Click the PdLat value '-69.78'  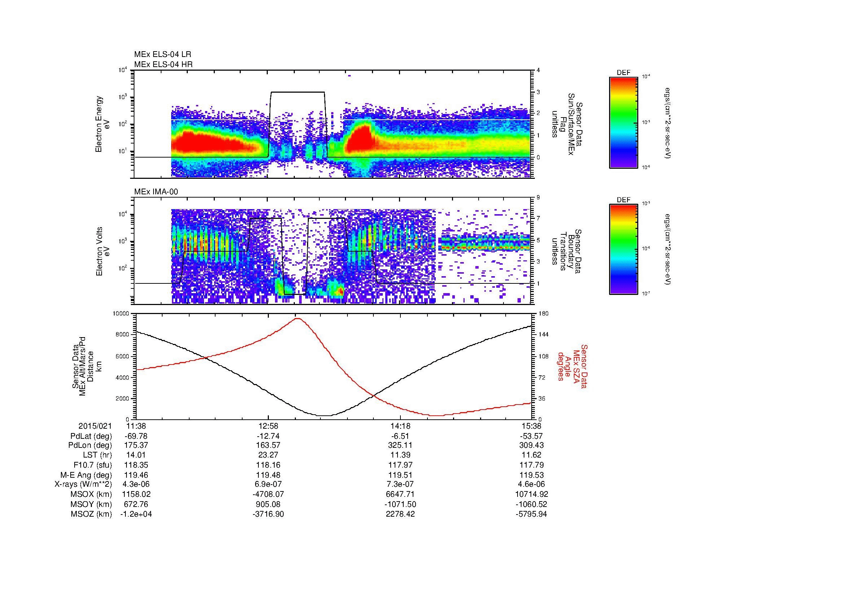[136, 436]
